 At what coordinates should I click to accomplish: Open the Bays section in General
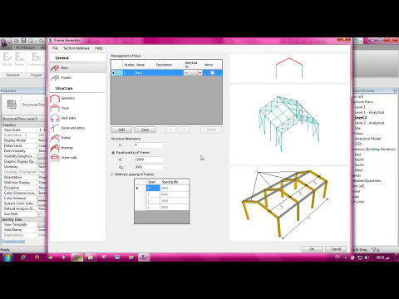(x=77, y=67)
